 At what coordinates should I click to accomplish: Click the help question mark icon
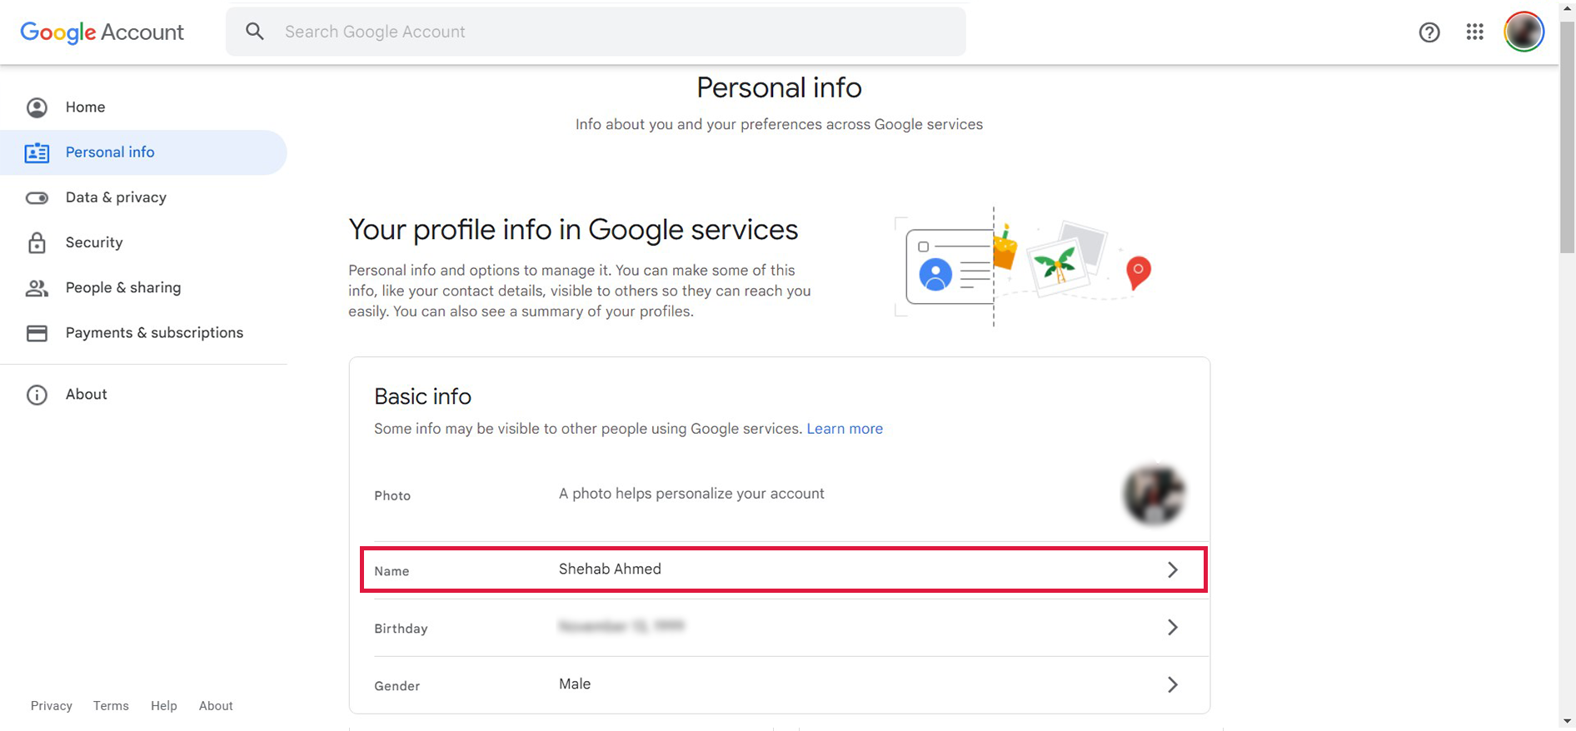tap(1429, 32)
